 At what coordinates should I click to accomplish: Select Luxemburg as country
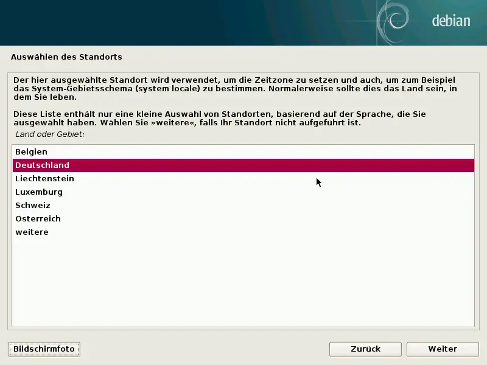point(38,192)
